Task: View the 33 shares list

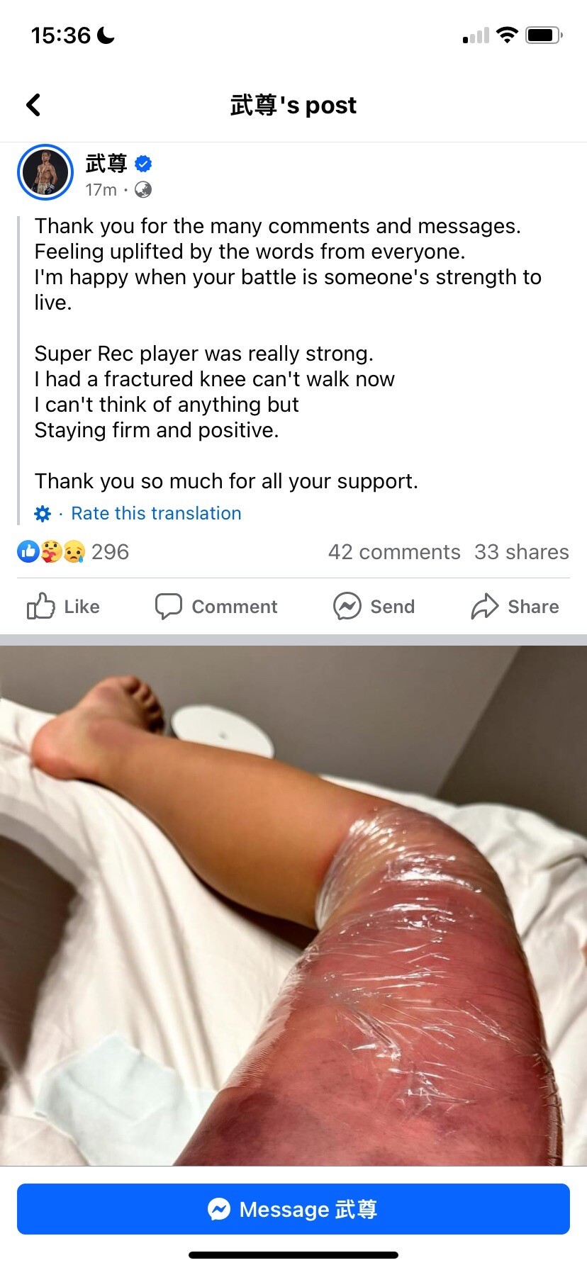Action: 522,552
